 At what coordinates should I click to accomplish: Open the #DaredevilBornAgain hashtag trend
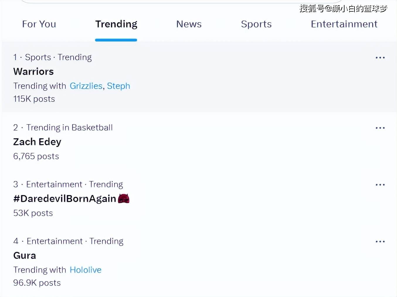65,199
